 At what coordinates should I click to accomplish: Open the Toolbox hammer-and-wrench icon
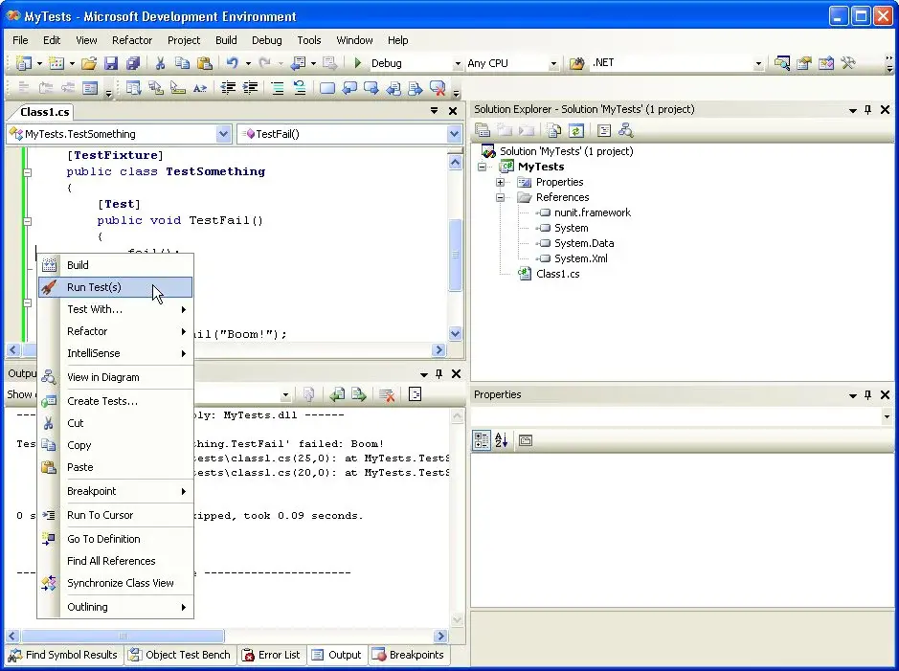click(x=848, y=63)
